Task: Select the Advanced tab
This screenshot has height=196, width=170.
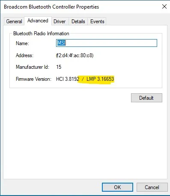Action: click(x=38, y=21)
